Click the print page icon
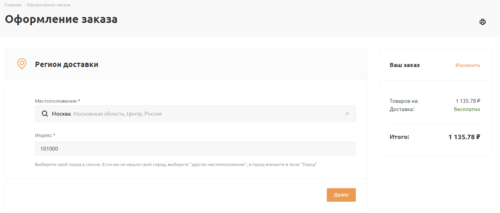Viewport: 500px width, 213px height. point(482,22)
